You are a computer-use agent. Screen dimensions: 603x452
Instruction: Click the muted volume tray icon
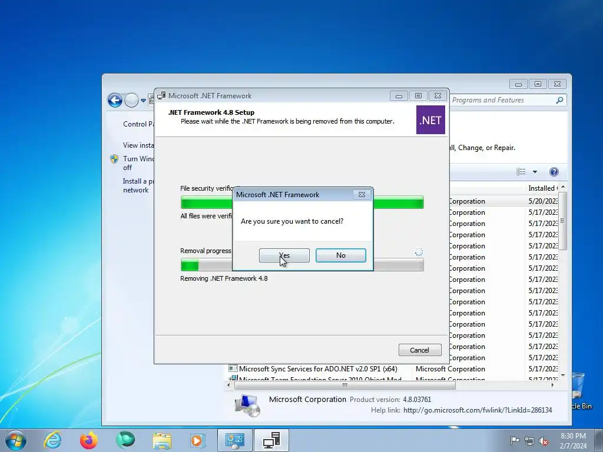(x=544, y=441)
